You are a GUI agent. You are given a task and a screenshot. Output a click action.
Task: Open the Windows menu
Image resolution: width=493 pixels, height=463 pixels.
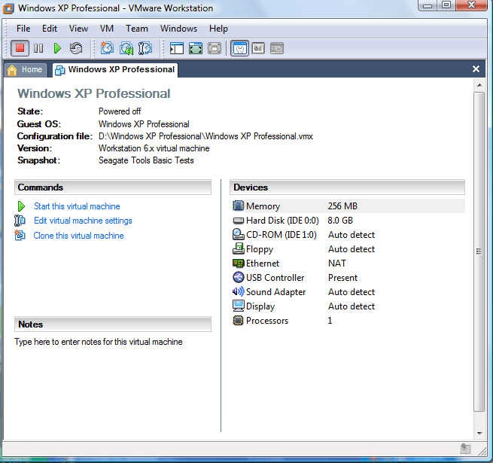(178, 29)
